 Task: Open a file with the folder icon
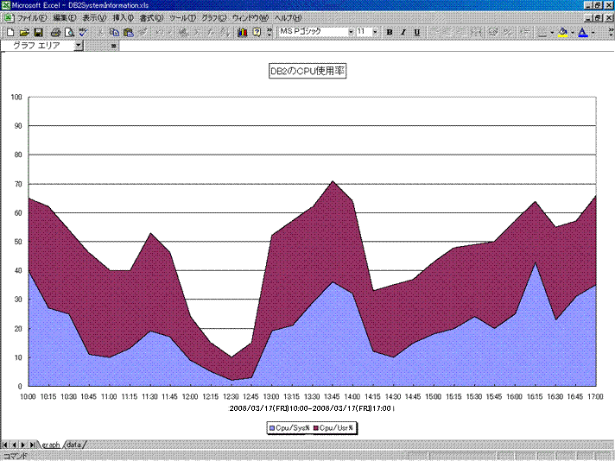(x=24, y=33)
